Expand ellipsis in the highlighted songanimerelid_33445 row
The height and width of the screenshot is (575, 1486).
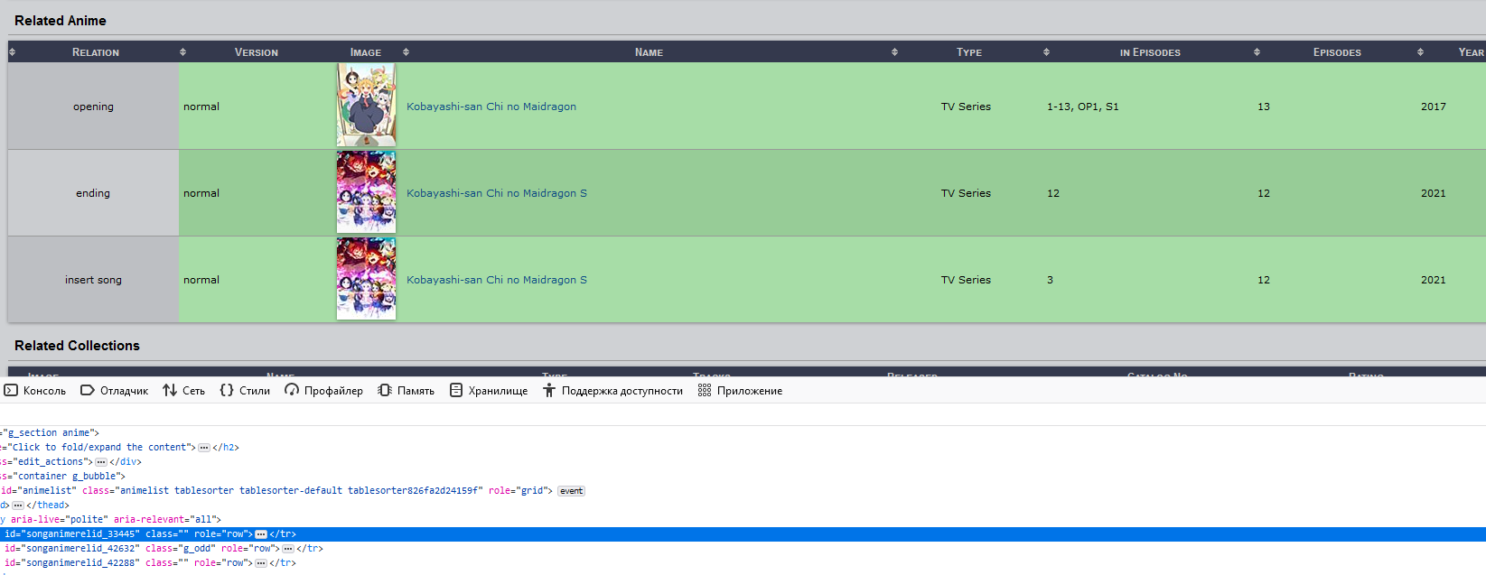(x=261, y=534)
